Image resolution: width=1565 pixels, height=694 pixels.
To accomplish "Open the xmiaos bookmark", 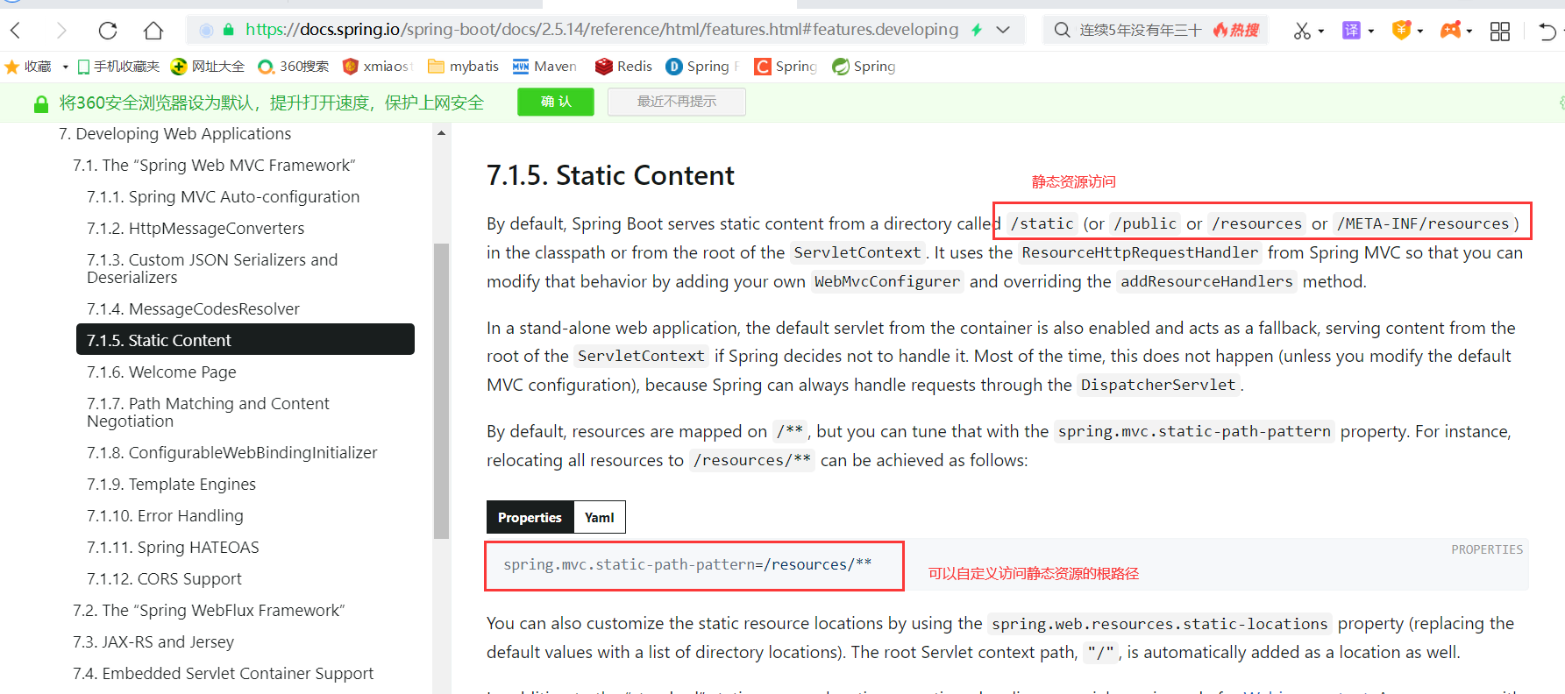I will tap(377, 67).
